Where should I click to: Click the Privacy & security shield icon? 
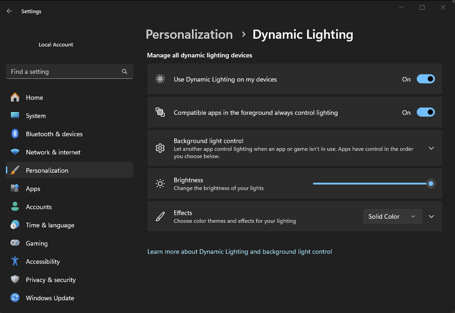15,280
